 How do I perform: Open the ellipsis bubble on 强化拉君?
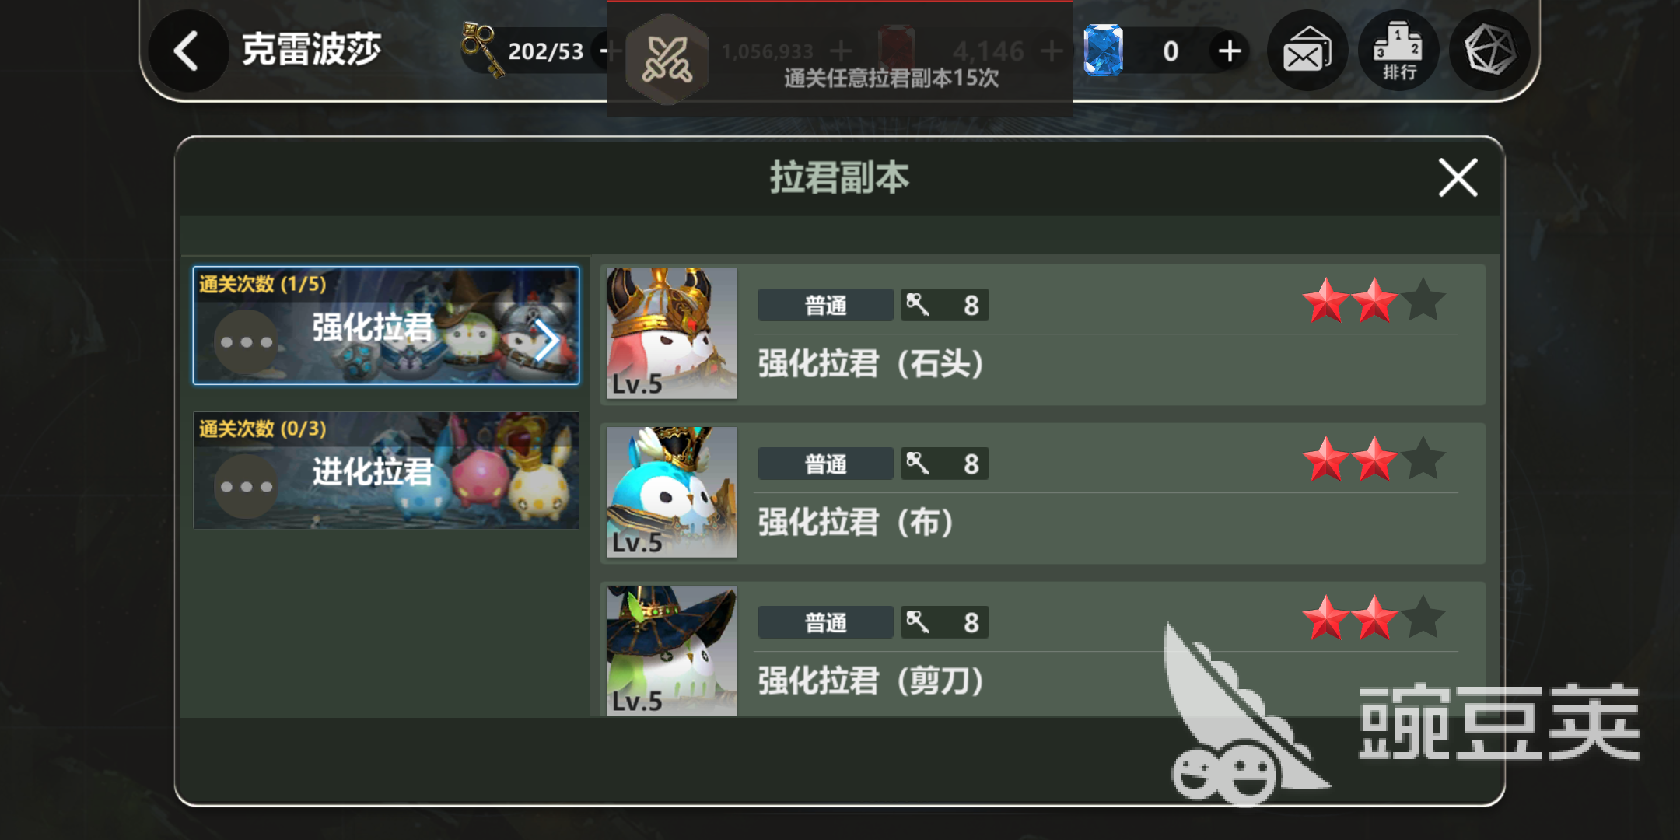point(246,342)
